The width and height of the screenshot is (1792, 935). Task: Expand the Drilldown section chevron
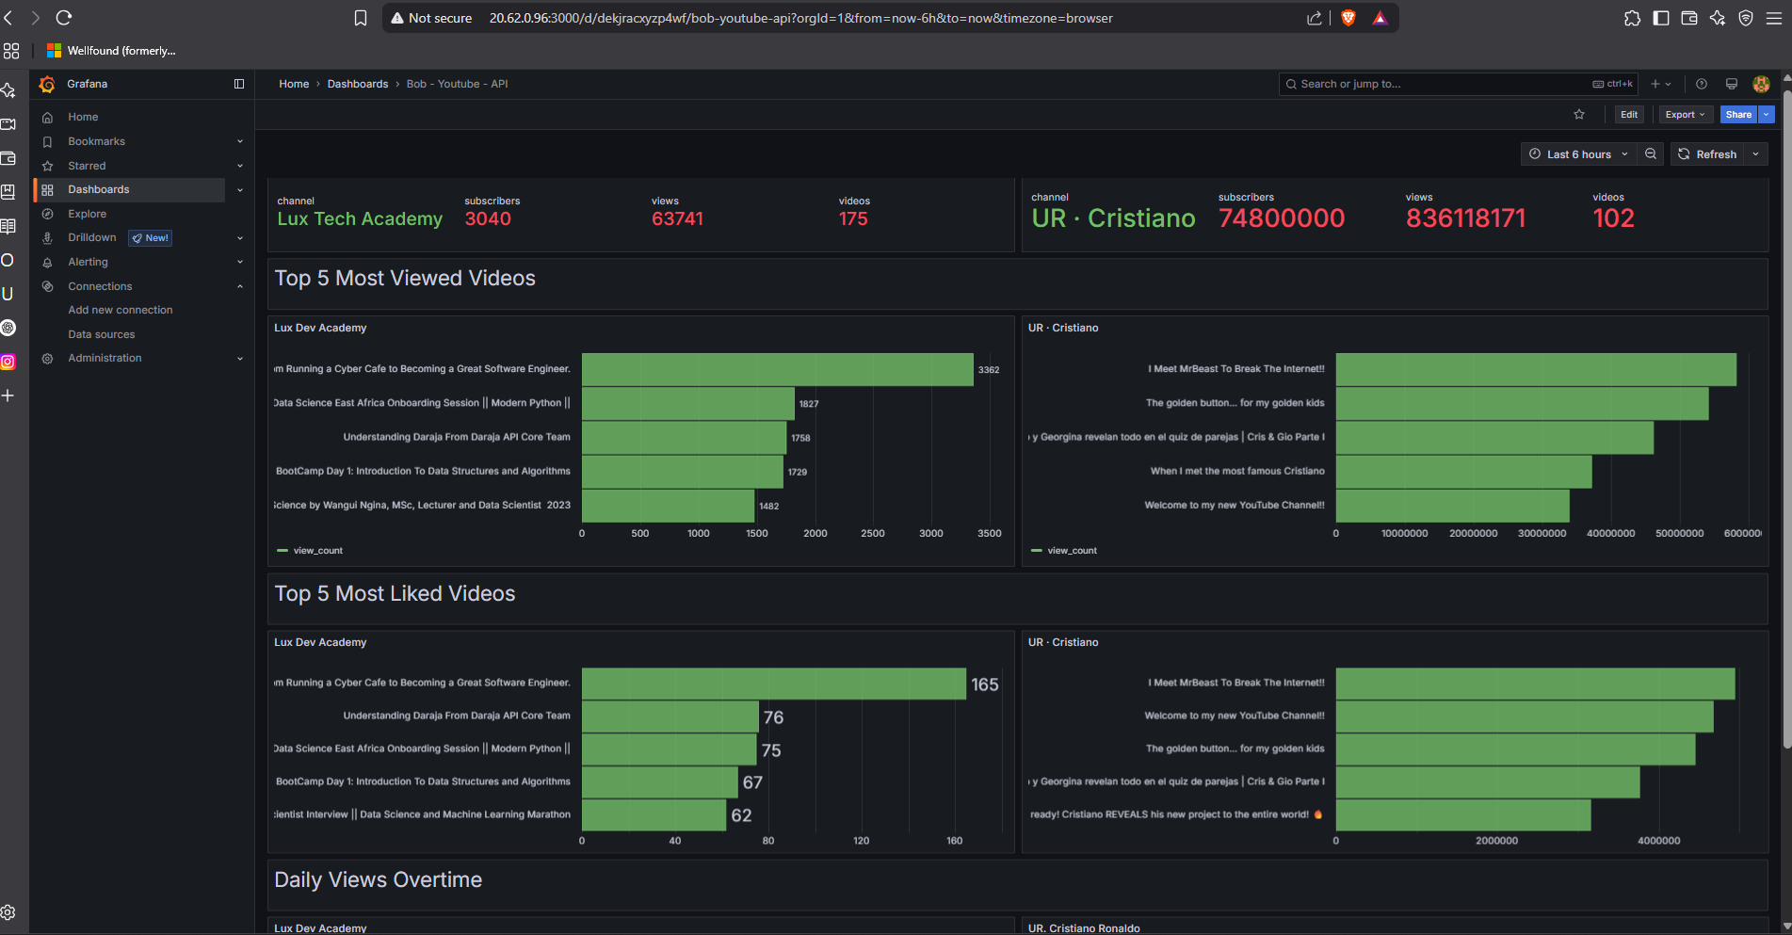pyautogui.click(x=240, y=237)
